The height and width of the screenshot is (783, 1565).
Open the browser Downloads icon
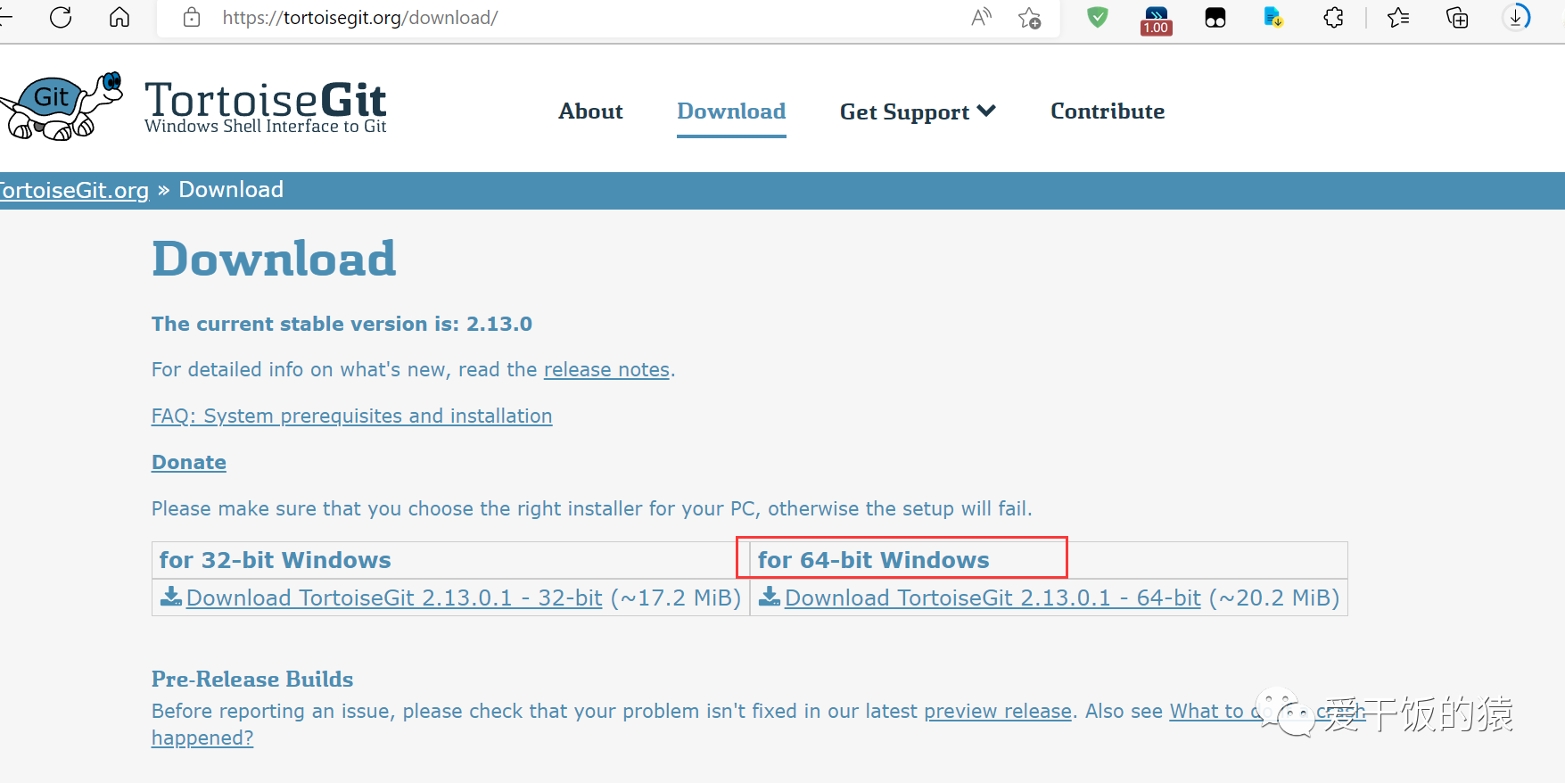click(x=1516, y=17)
